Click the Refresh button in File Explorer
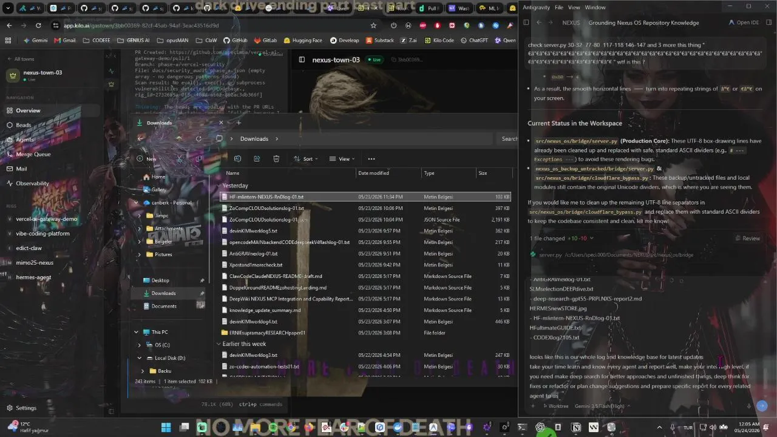The height and width of the screenshot is (437, 777). 198,139
